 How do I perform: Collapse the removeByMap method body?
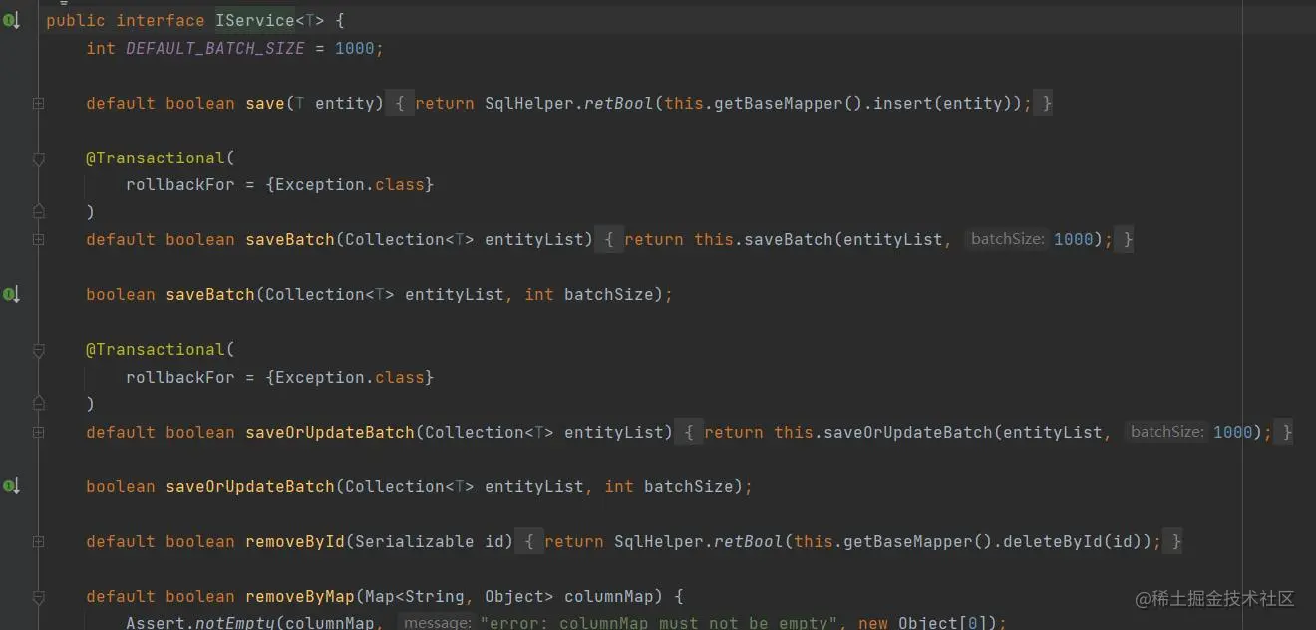pos(38,597)
